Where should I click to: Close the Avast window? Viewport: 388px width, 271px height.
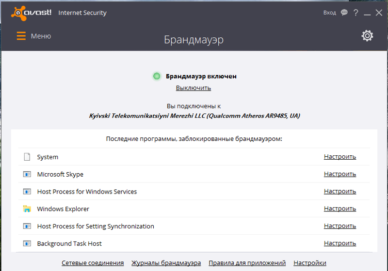379,13
